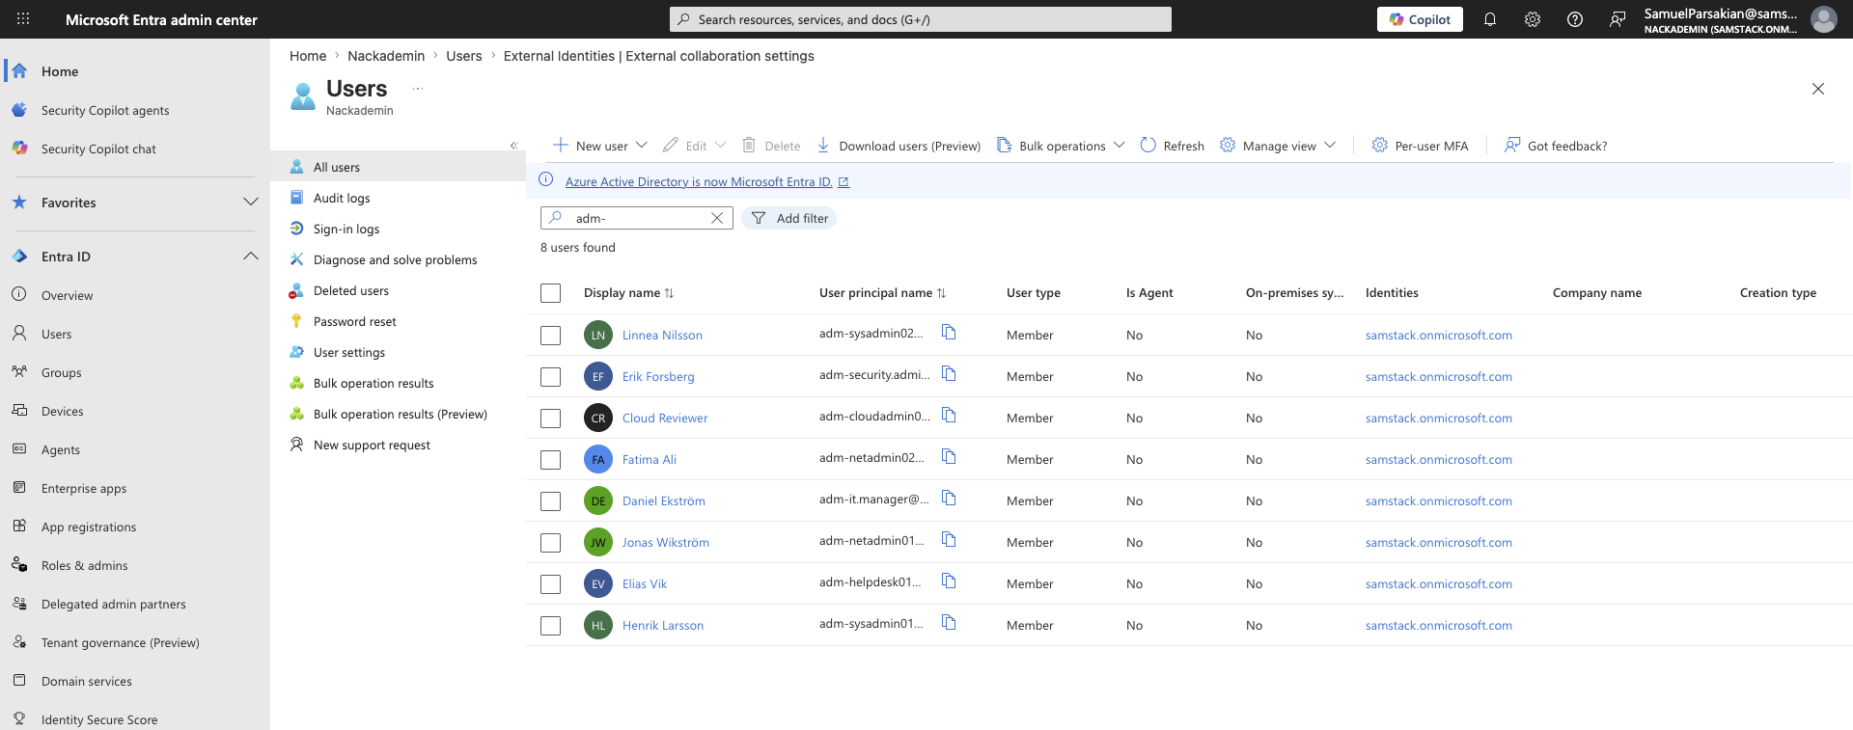Select Fatima Ali row checkbox
Viewport: 1853px width, 730px height.
[x=551, y=460]
